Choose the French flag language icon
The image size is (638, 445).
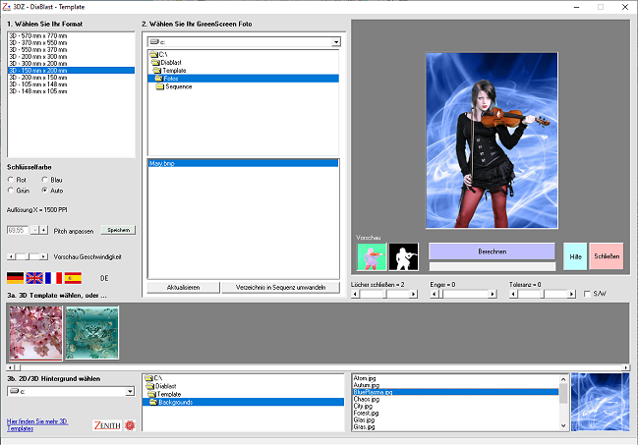point(53,278)
